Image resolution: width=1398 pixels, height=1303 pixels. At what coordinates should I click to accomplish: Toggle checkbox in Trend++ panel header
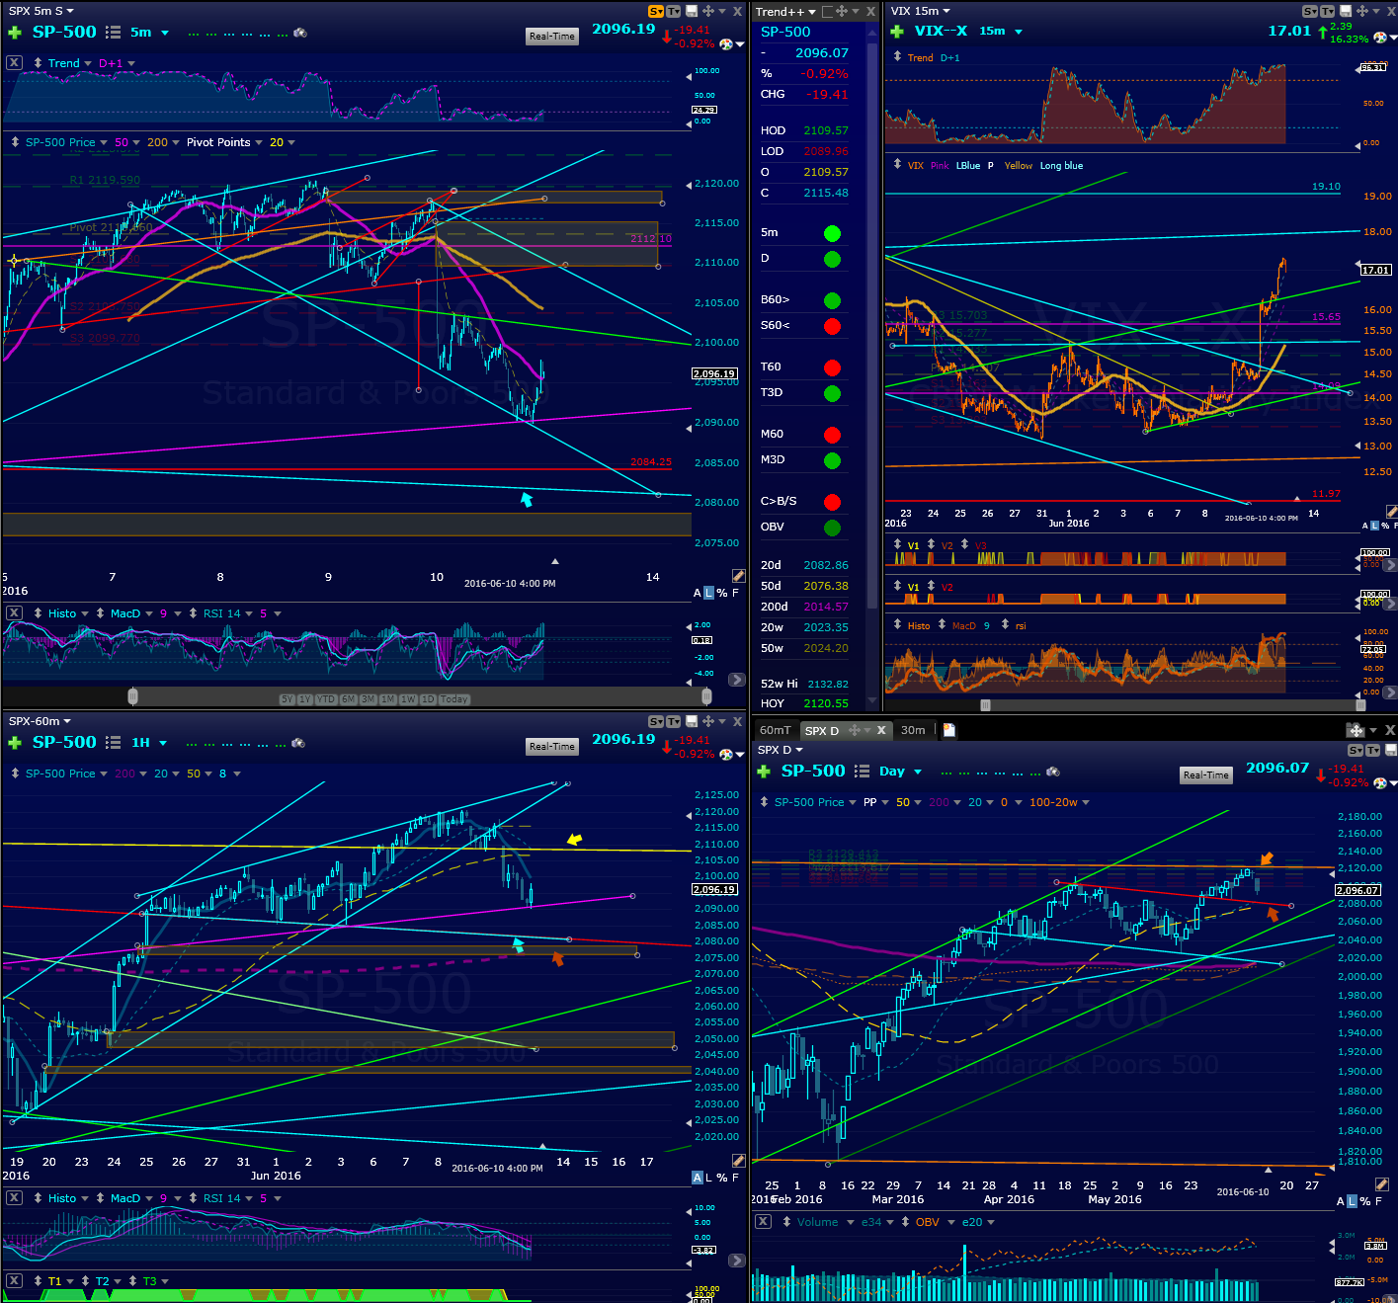(827, 12)
